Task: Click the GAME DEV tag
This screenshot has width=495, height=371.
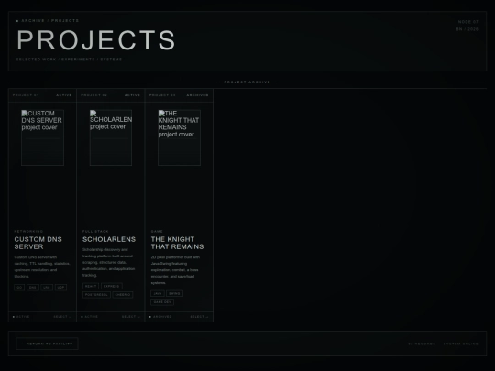Action: click(162, 302)
